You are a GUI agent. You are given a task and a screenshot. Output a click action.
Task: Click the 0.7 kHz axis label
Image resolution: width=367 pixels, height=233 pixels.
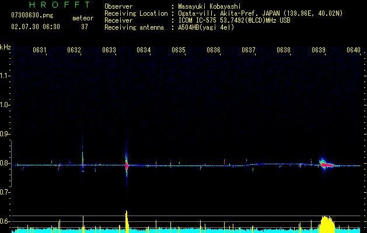pyautogui.click(x=5, y=192)
